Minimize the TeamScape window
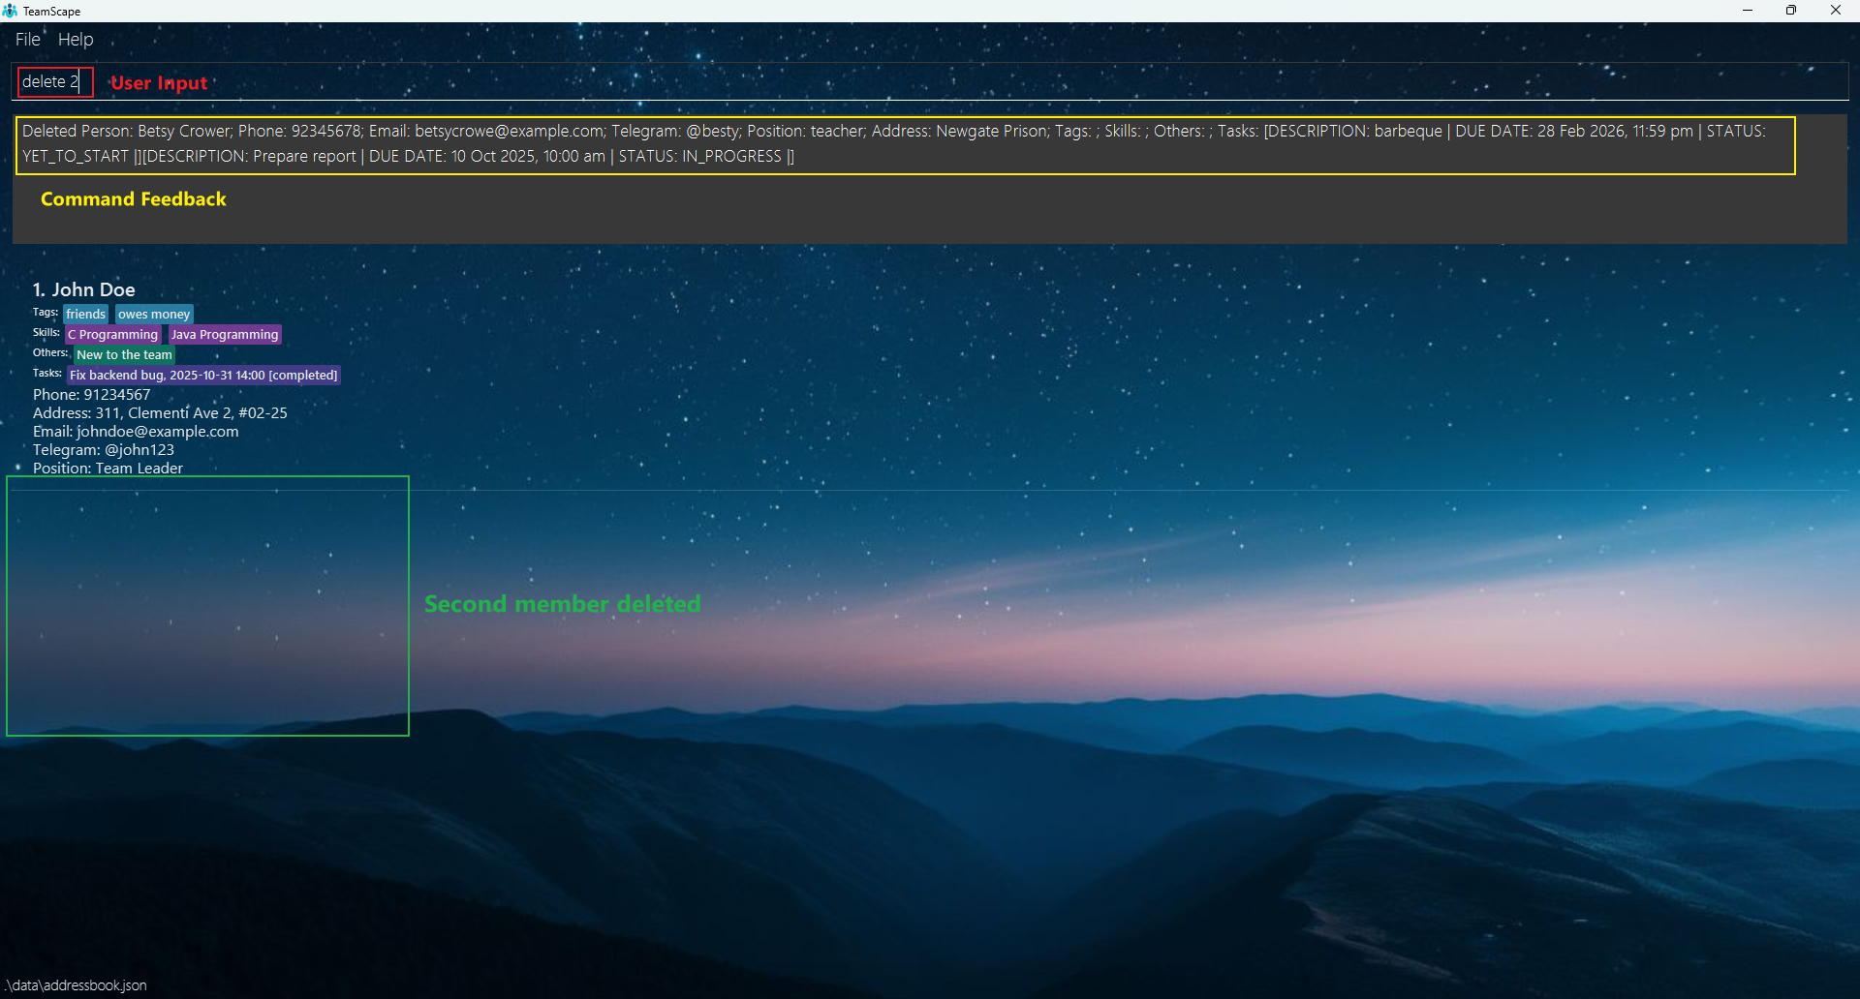Screen dimensions: 1860x999 1748,11
